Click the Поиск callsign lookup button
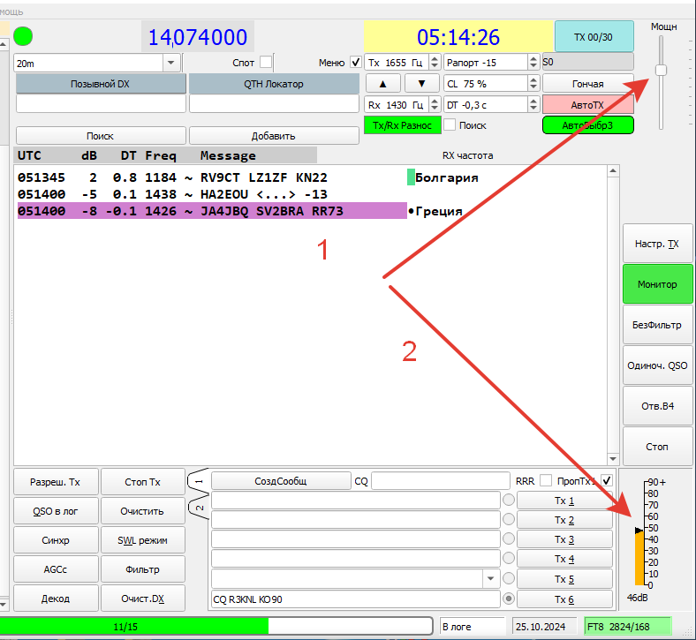This screenshot has height=640, width=696. (101, 136)
